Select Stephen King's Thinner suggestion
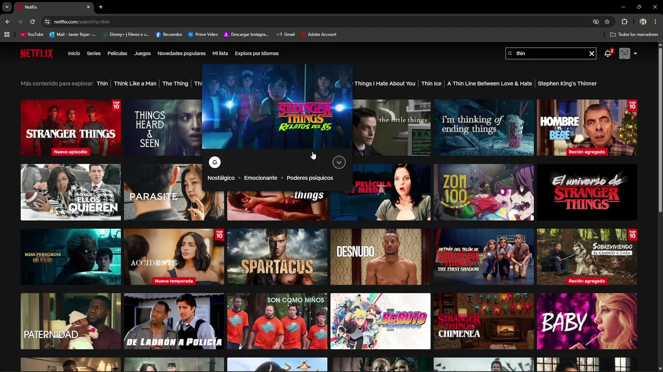Screen dimensions: 663x372 tap(567, 83)
